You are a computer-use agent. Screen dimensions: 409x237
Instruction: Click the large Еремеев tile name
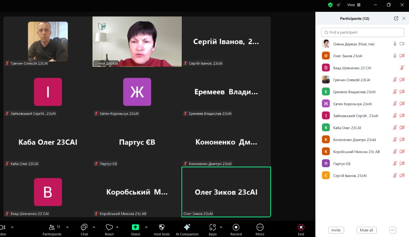226,92
